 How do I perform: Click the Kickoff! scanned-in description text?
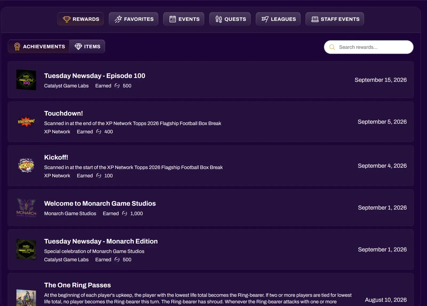pyautogui.click(x=133, y=167)
